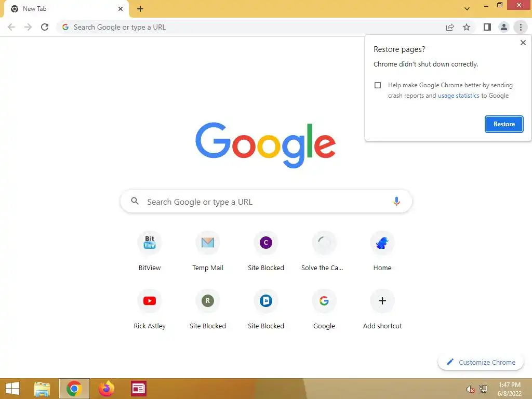Open a new tab with plus button
Viewport: 532px width, 399px height.
(x=140, y=9)
